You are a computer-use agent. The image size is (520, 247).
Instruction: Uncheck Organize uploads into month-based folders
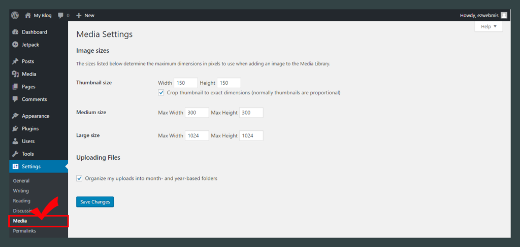(79, 178)
